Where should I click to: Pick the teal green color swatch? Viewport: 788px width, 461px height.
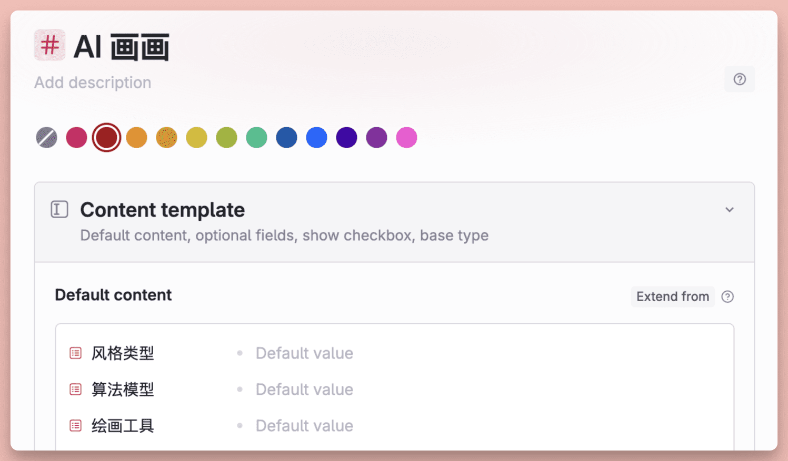point(256,138)
